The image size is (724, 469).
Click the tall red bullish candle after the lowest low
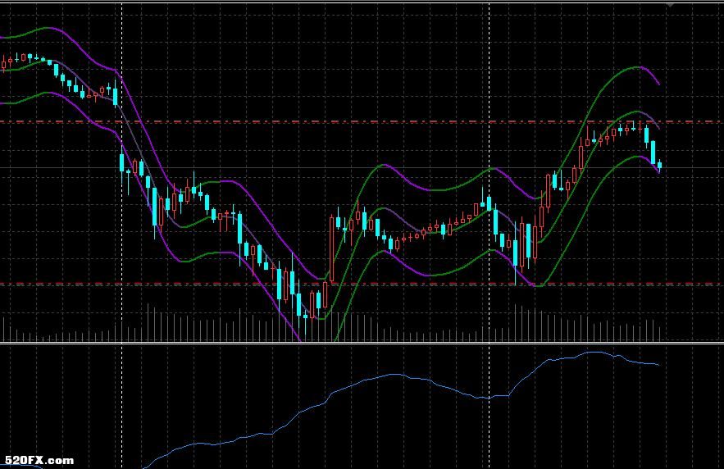click(x=331, y=248)
